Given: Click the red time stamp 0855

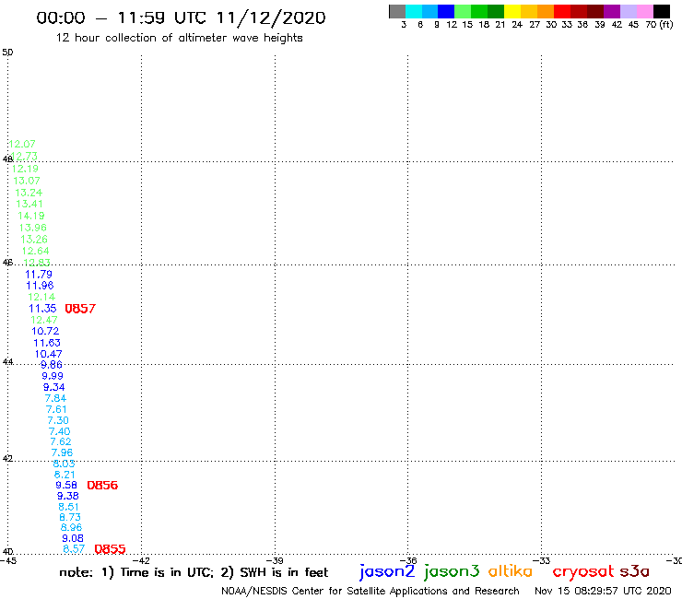Looking at the screenshot, I should point(110,549).
